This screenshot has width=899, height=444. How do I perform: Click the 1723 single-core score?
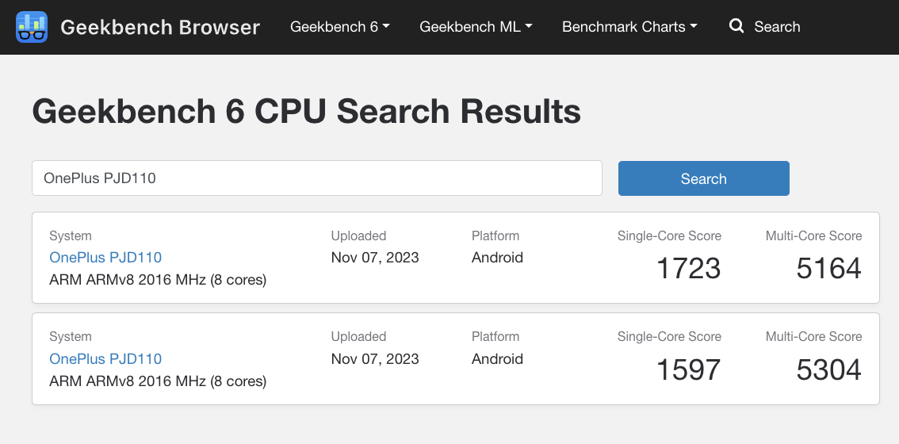tap(688, 269)
